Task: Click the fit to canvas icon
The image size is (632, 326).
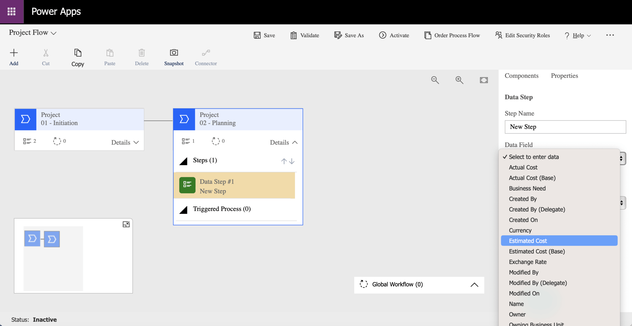Action: 484,80
